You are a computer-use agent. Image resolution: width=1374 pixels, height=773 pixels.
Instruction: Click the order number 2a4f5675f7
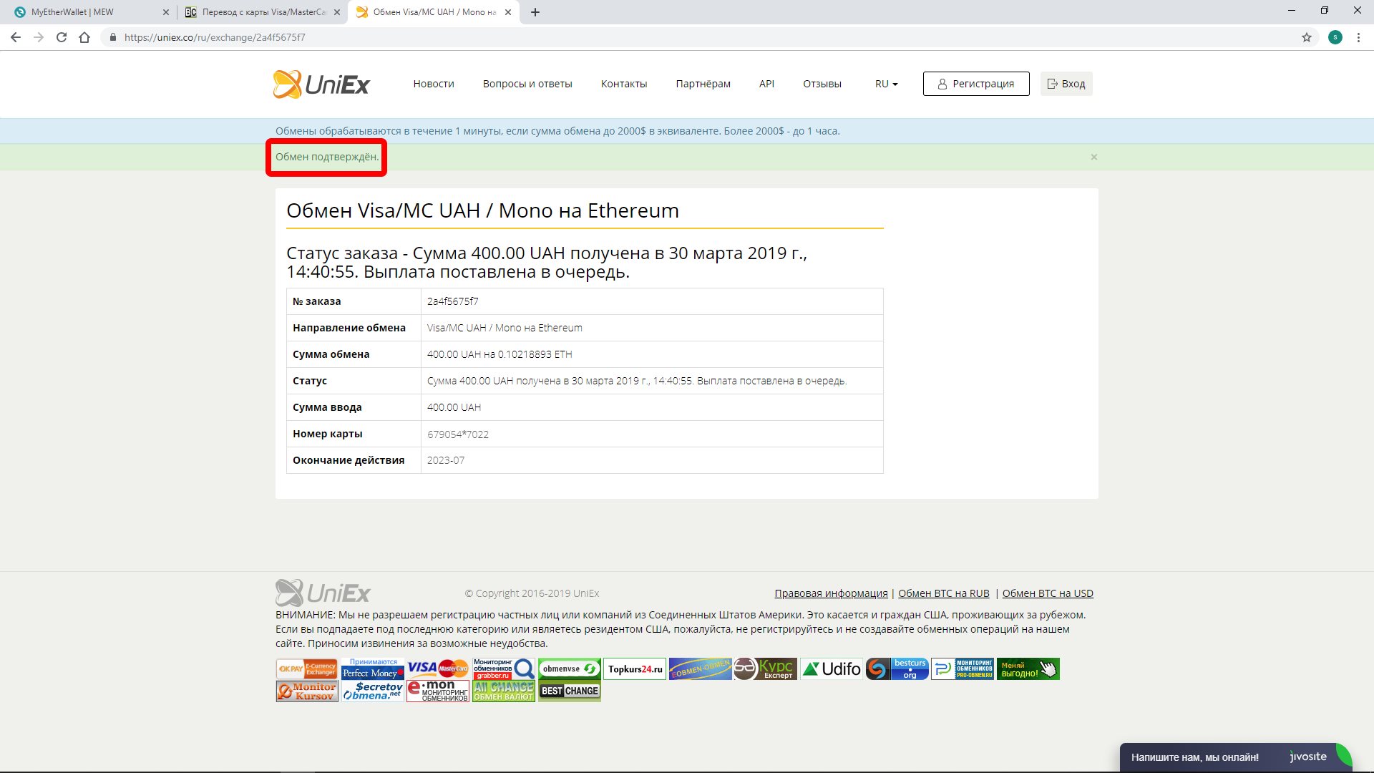pyautogui.click(x=453, y=301)
